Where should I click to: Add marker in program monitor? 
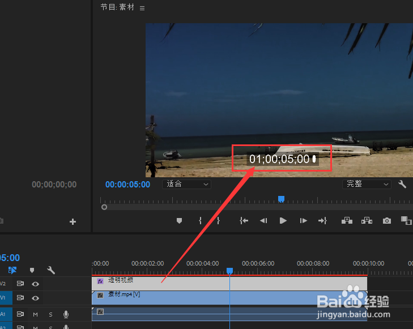180,221
